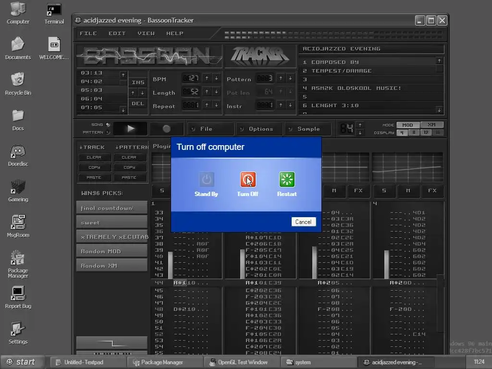492x369 pixels.
Task: Click the Play button in BassoonTracker
Action: tap(131, 129)
